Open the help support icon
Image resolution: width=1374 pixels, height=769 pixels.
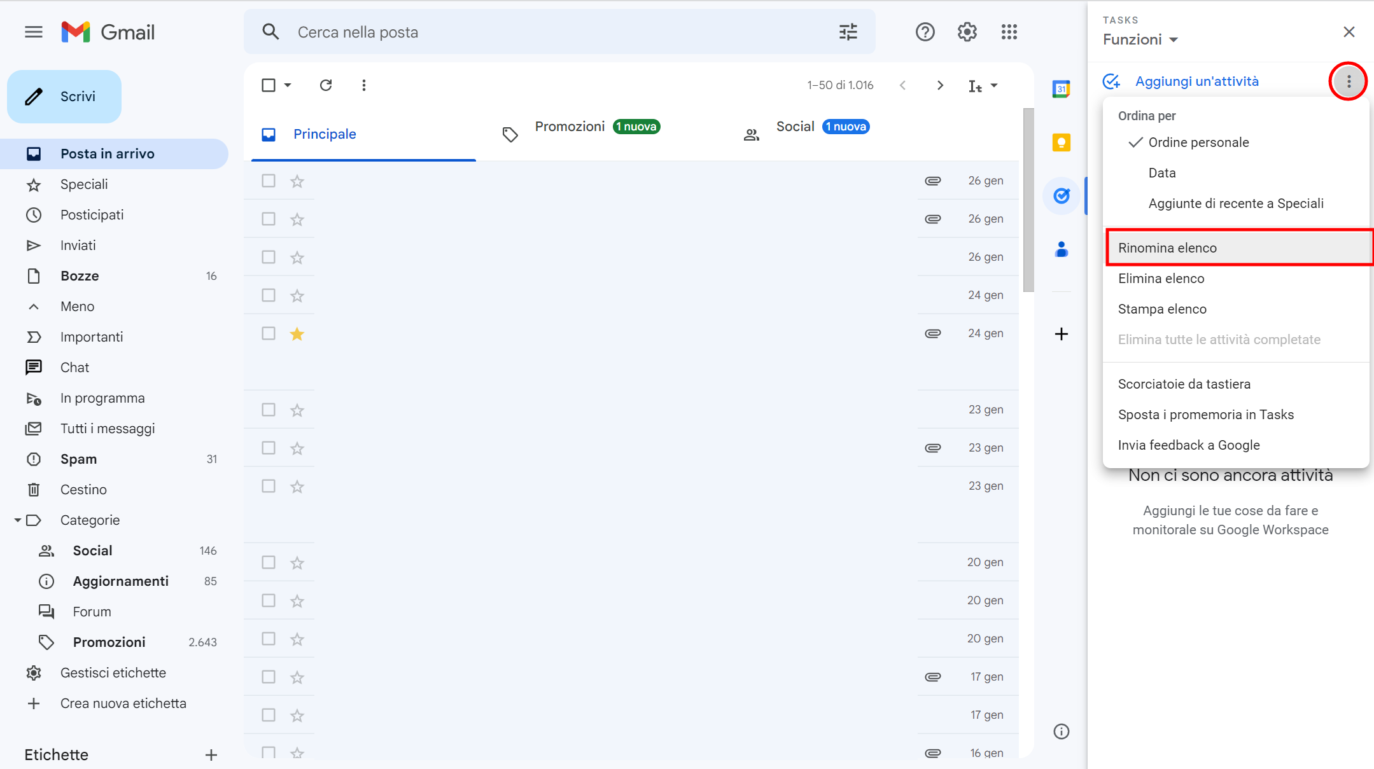[x=925, y=32]
